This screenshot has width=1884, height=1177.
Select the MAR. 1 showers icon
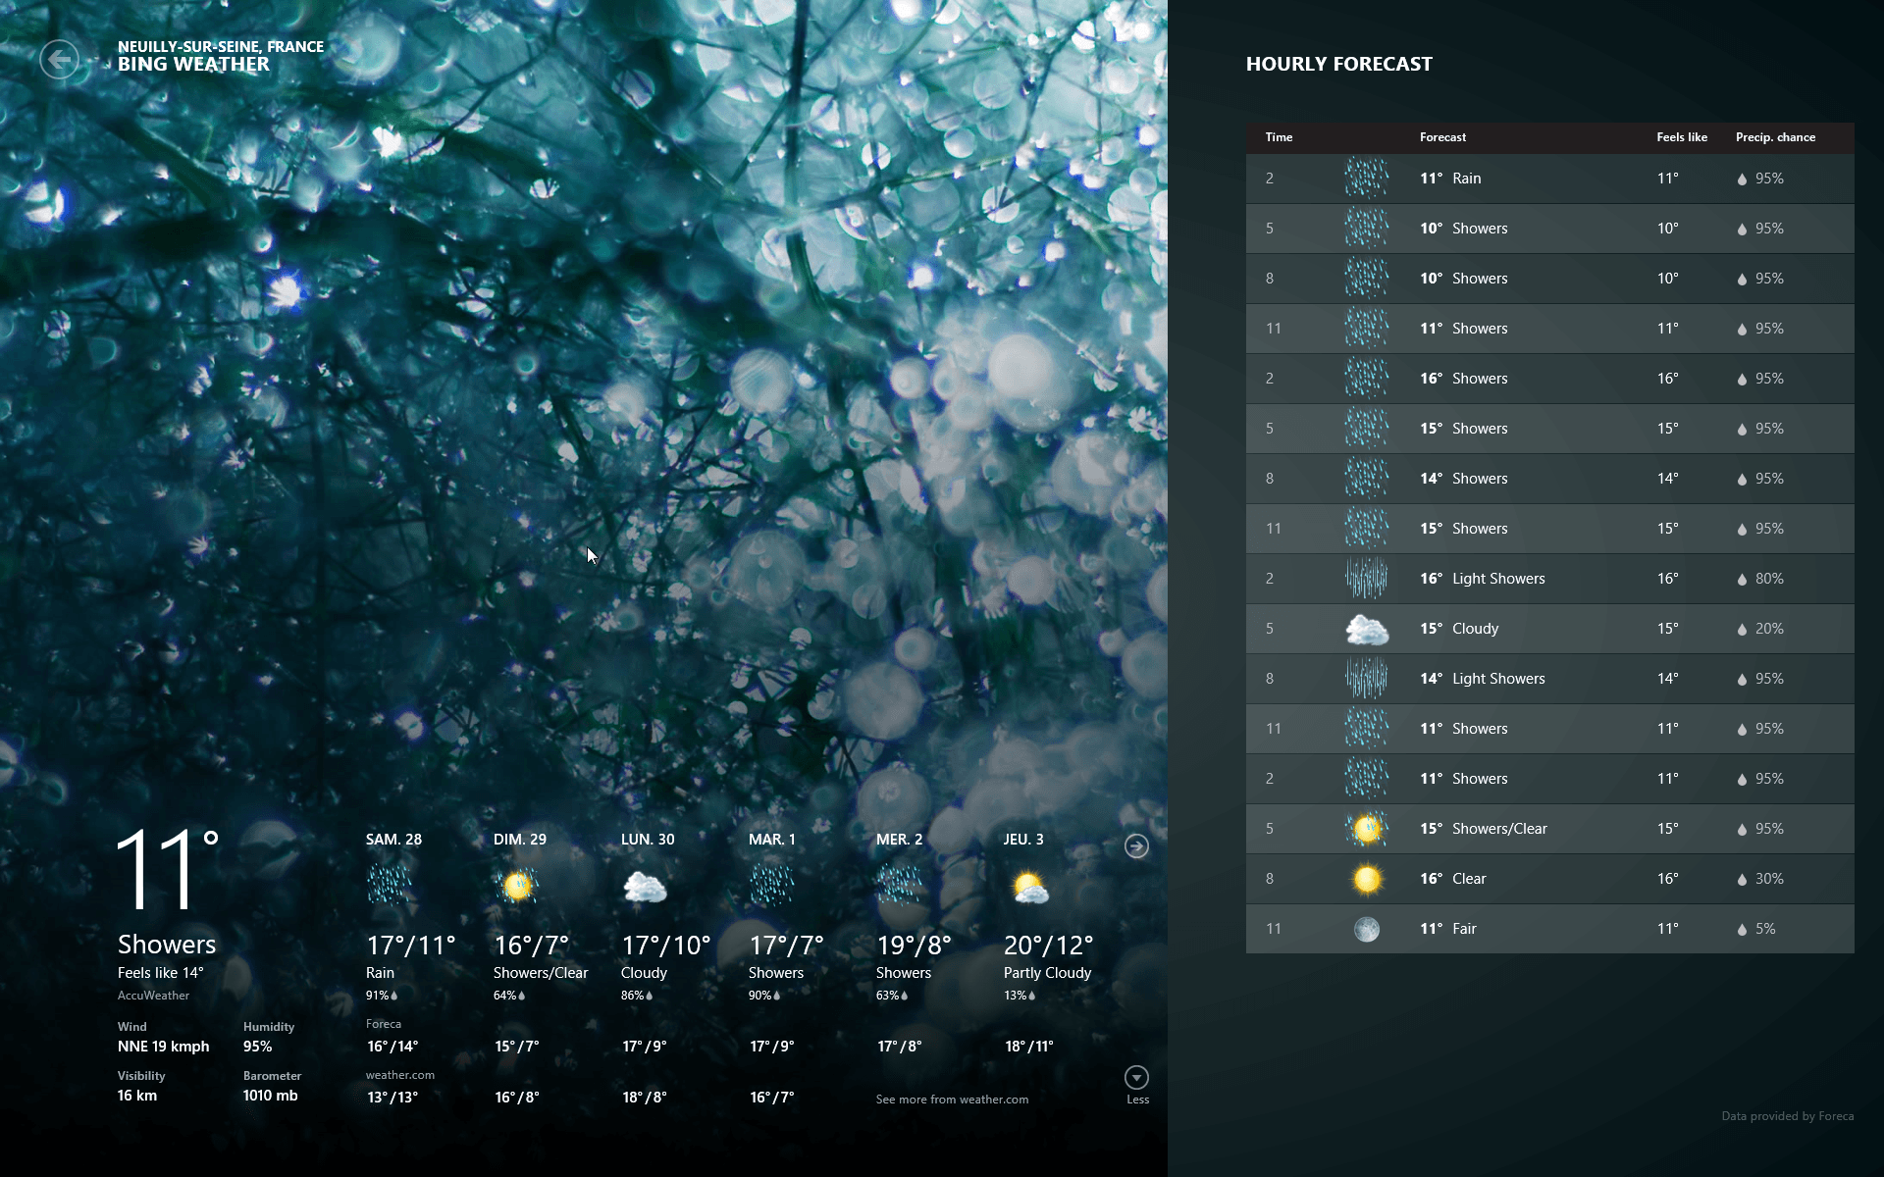tap(772, 886)
